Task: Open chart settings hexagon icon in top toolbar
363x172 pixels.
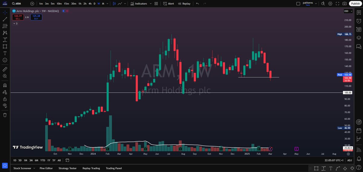Action: pyautogui.click(x=330, y=4)
